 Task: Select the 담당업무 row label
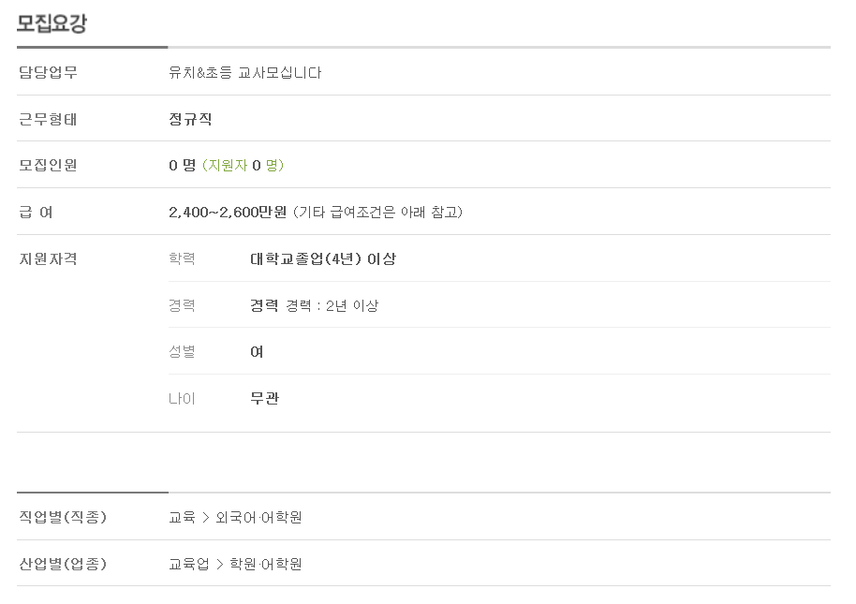coord(48,72)
